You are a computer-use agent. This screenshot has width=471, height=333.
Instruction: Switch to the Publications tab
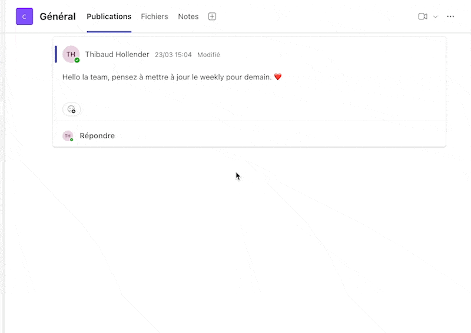click(x=109, y=16)
